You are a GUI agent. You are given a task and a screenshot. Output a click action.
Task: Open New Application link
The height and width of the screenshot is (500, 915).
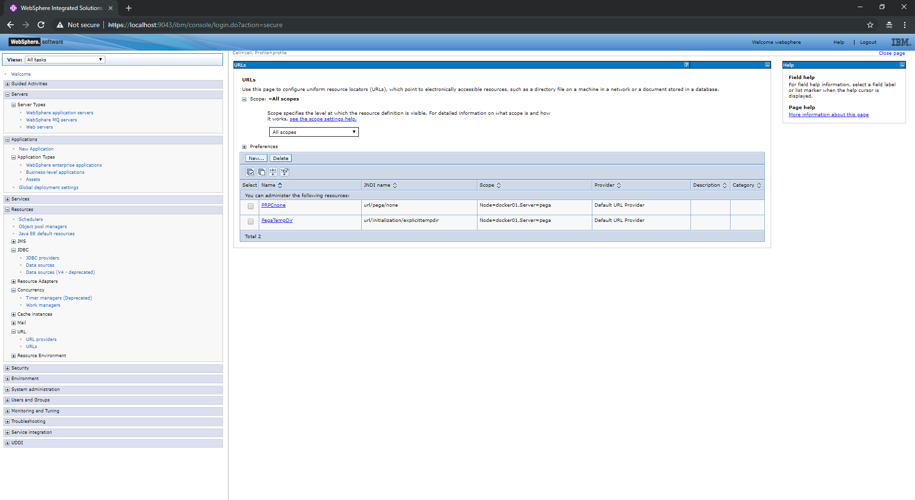coord(36,149)
